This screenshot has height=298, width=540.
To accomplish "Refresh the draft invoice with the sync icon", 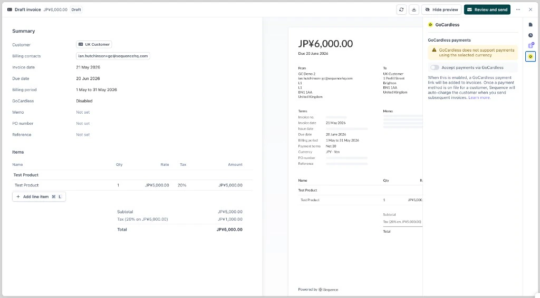I will point(401,9).
